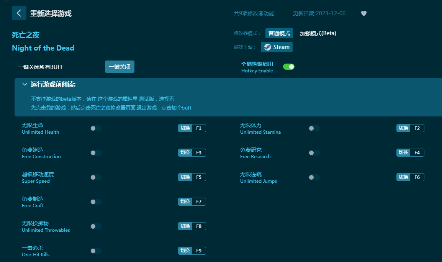Click the 一键关闭 button
442x262 pixels.
pos(120,67)
